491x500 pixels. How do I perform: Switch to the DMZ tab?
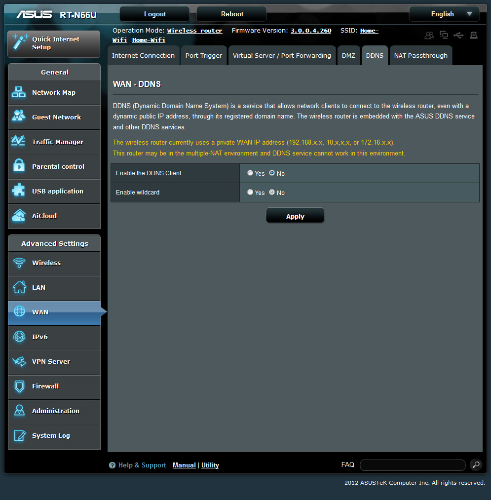[x=348, y=55]
